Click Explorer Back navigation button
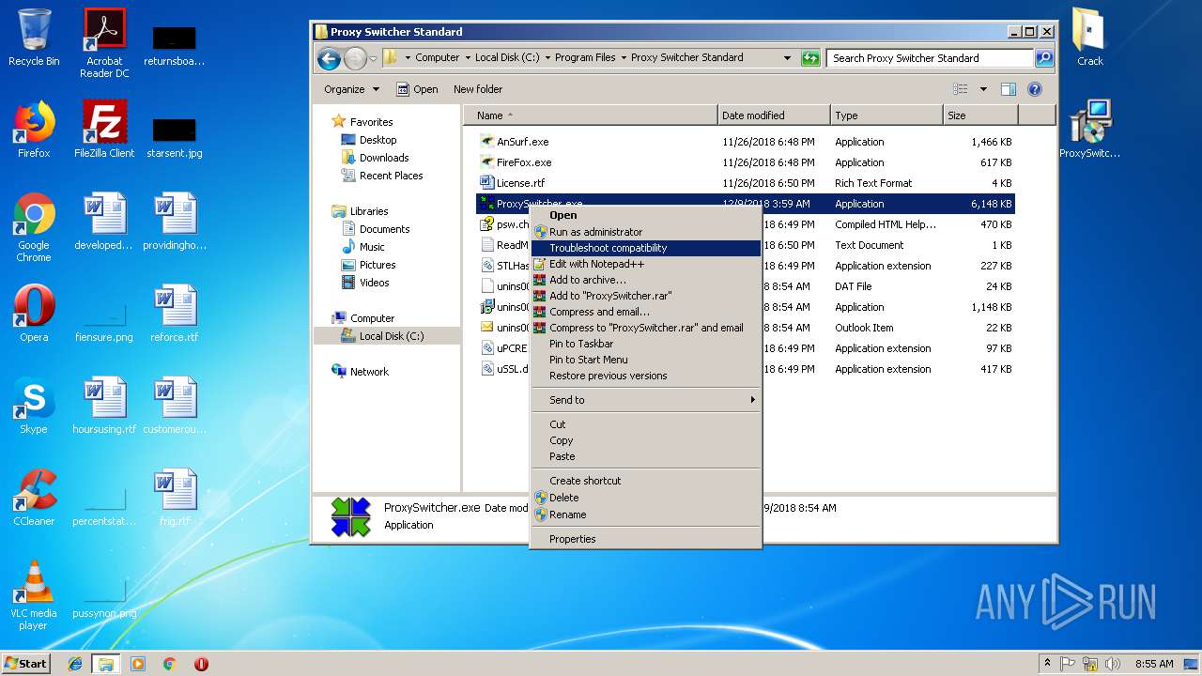The width and height of the screenshot is (1202, 676). coord(329,59)
